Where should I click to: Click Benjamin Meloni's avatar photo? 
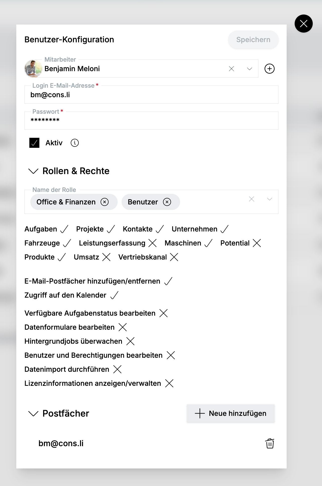pos(33,68)
